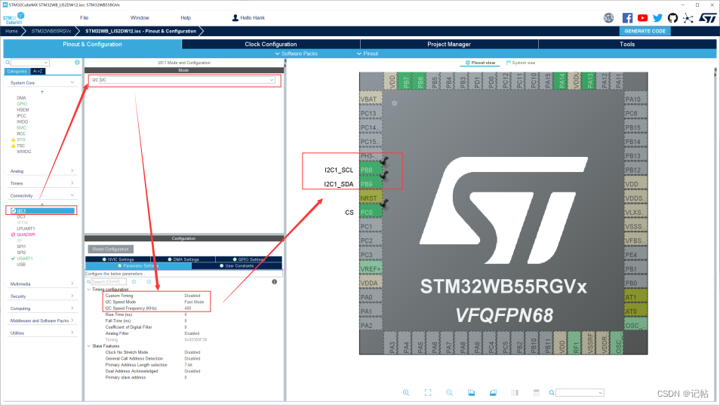Switch to the System view
The height and width of the screenshot is (405, 720).
coord(521,63)
